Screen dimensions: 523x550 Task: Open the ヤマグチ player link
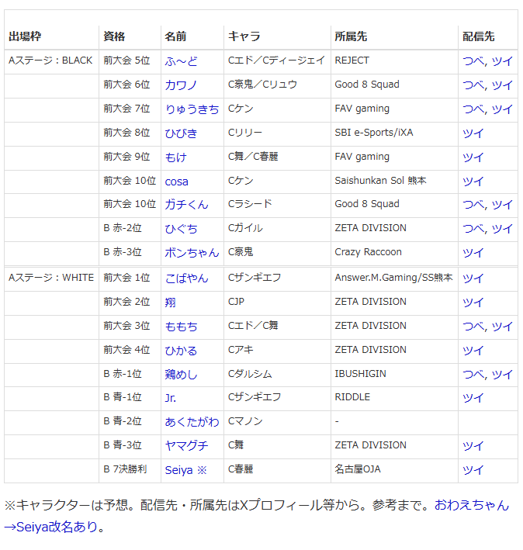click(x=186, y=446)
